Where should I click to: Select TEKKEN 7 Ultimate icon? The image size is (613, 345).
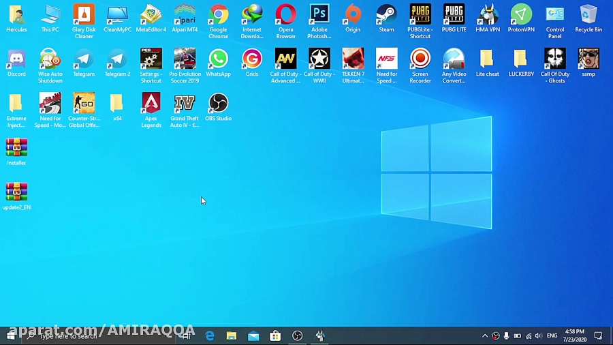[353, 65]
